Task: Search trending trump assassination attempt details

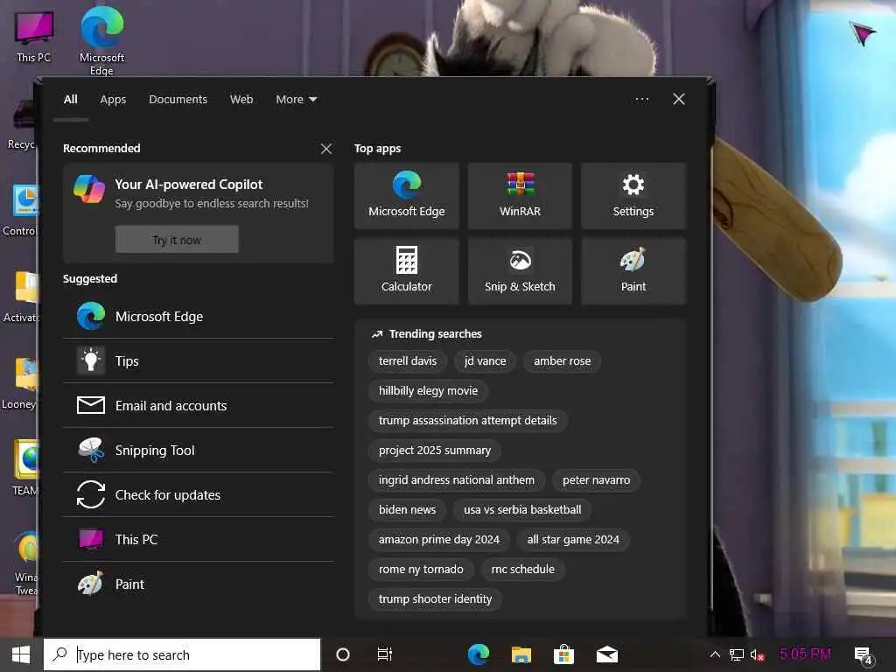Action: point(467,421)
